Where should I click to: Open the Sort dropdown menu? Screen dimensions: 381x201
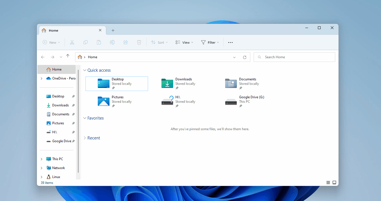pos(159,43)
